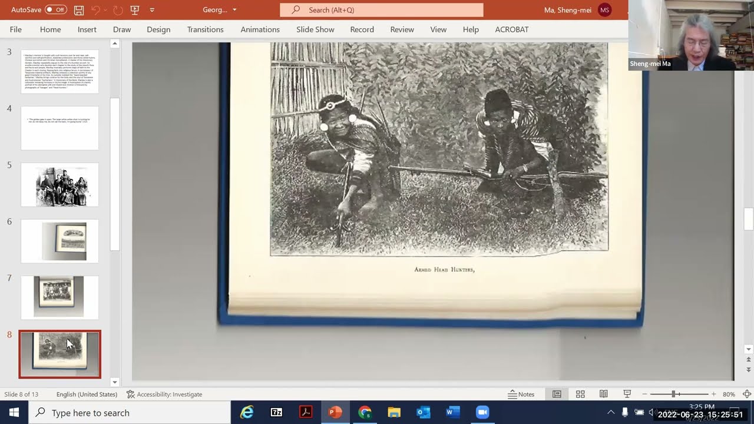The image size is (754, 424).
Task: Switch to the Insert tab
Action: (87, 29)
